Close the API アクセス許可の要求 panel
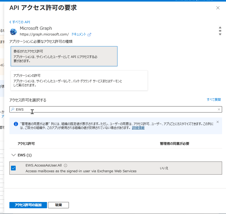This screenshot has width=226, height=214. click(218, 8)
